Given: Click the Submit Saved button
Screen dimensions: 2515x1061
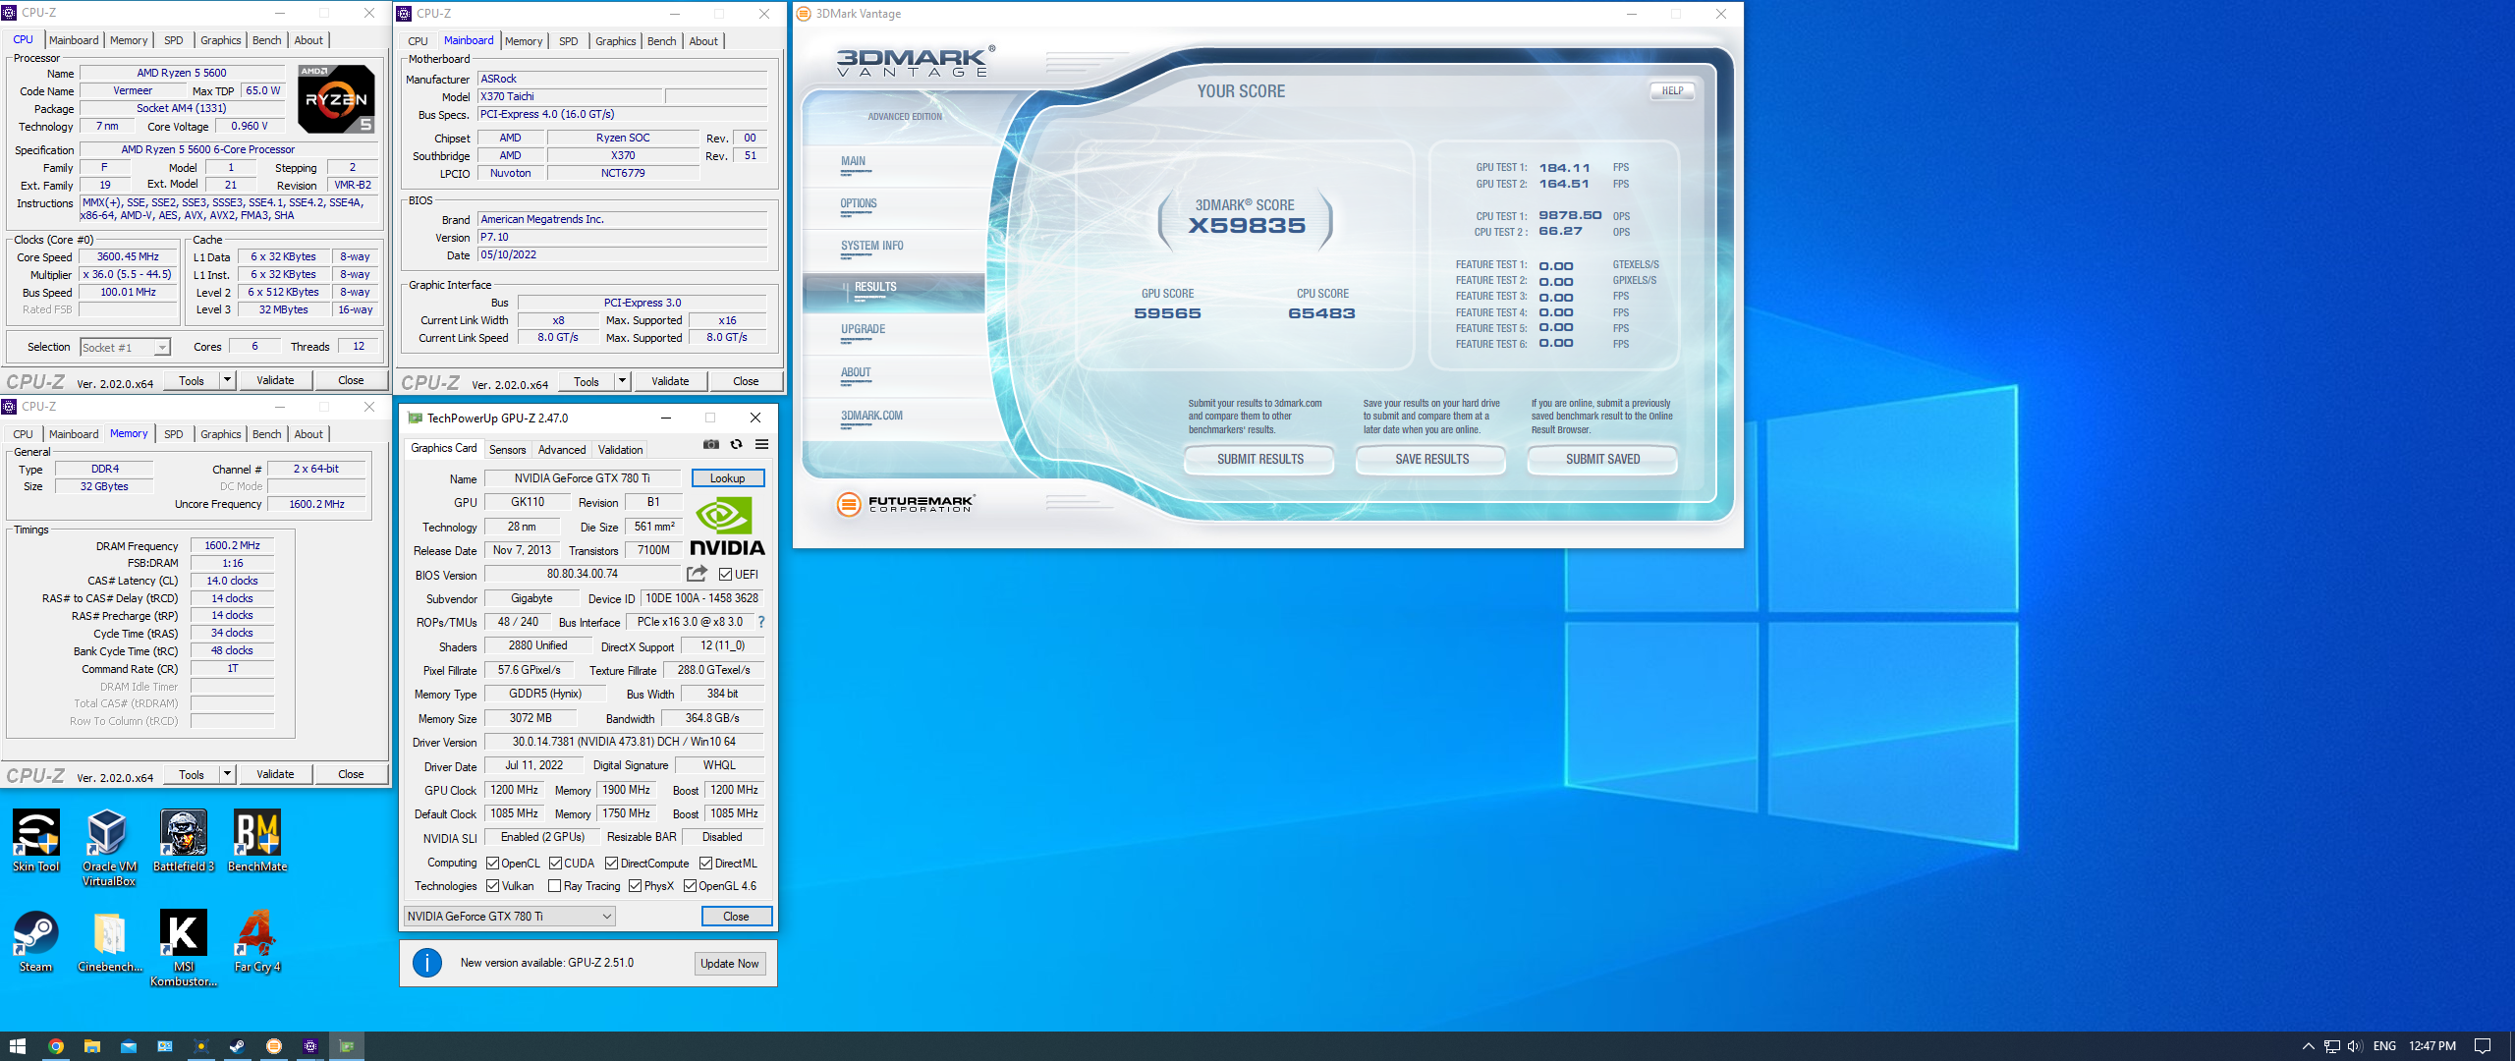Looking at the screenshot, I should tap(1603, 459).
